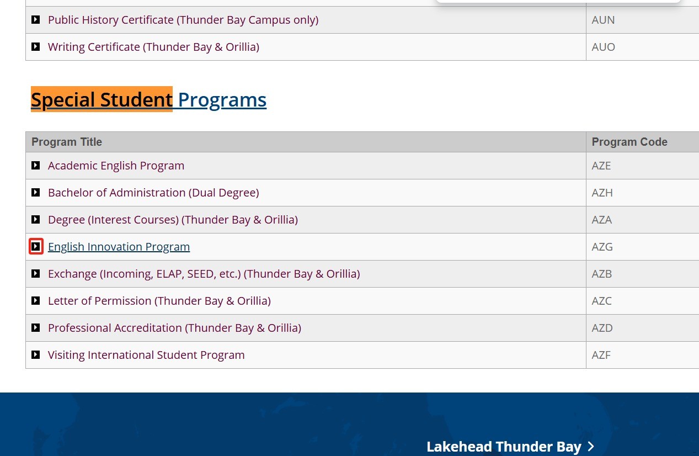Image resolution: width=699 pixels, height=456 pixels.
Task: Open the Visiting International Student Program link
Action: coord(146,355)
